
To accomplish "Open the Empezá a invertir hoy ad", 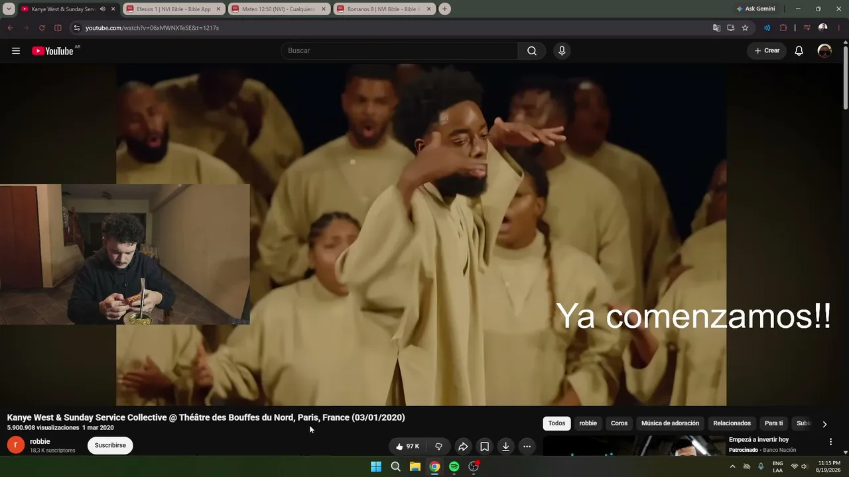I will tap(759, 440).
